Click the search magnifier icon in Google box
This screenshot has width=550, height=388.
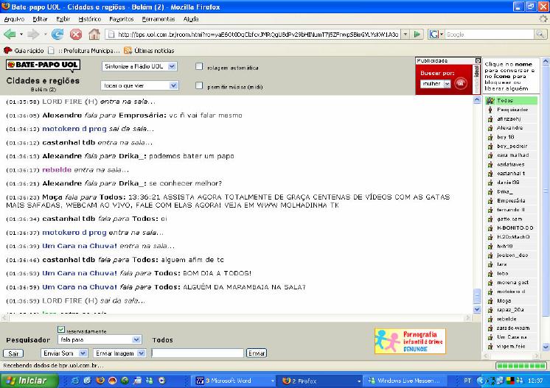(x=540, y=35)
